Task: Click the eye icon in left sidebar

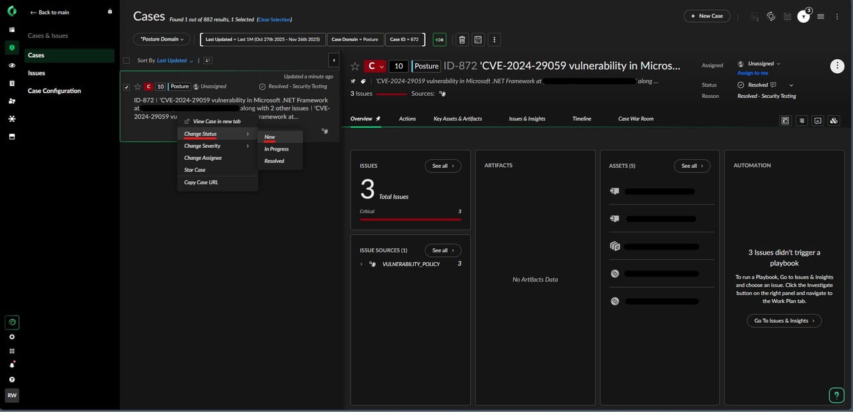Action: click(12, 65)
